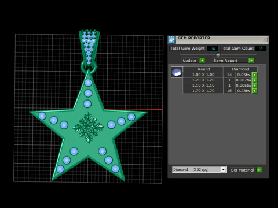Viewport: 278px width, 208px height.
Task: Click the green arrow beside Set Material
Action: (x=259, y=170)
